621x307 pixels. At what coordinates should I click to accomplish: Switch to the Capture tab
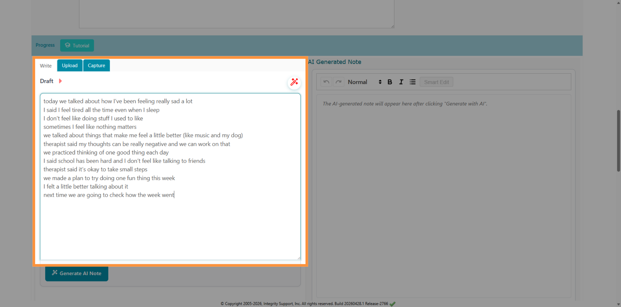tap(97, 66)
